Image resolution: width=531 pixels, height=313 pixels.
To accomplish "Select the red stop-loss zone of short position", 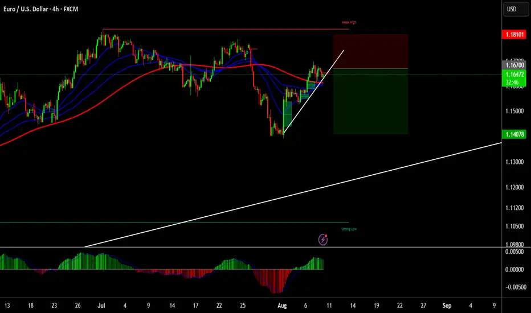I will (x=370, y=51).
